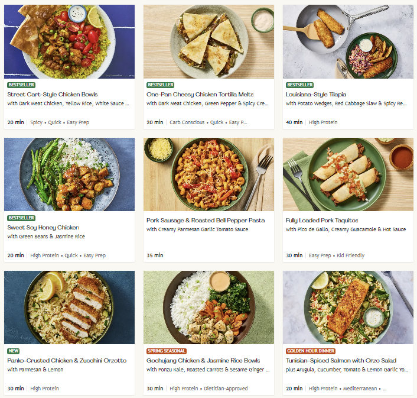This screenshot has width=417, height=398.
Task: Click the Pork Sausage Pasta dish photo
Action: pyautogui.click(x=209, y=174)
